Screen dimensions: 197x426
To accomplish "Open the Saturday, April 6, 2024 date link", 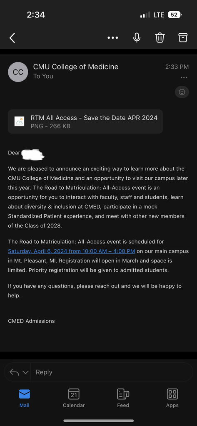I will coord(72,251).
